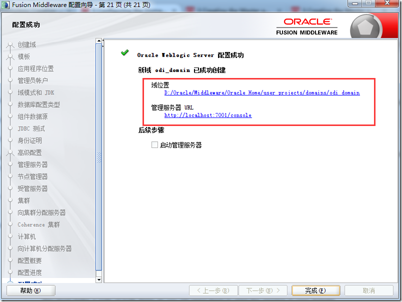The width and height of the screenshot is (402, 302).
Task: Click the step node icon beside 模板
Action: 10,56
